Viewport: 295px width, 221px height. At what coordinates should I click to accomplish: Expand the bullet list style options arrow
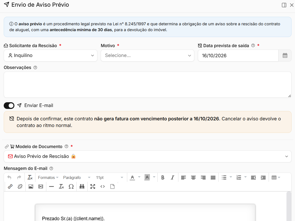231,177
